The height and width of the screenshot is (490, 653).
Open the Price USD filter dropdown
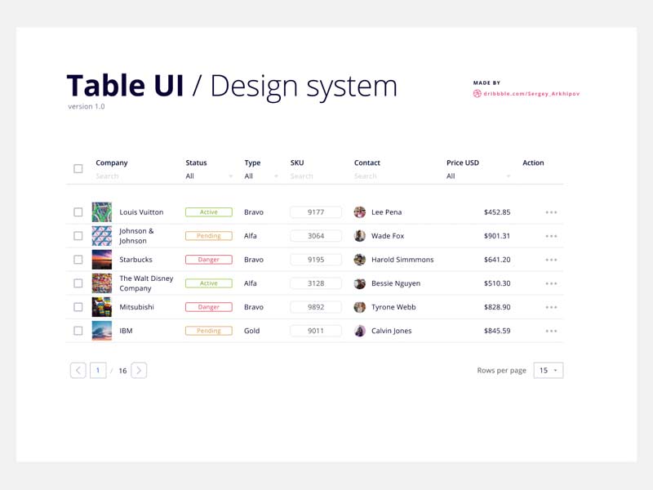pyautogui.click(x=478, y=176)
